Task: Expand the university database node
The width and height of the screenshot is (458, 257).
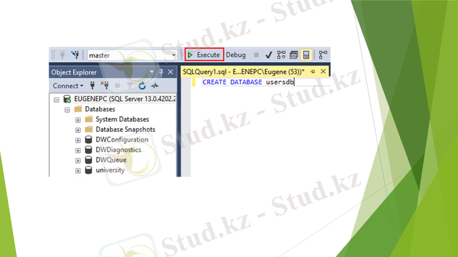Action: 78,171
